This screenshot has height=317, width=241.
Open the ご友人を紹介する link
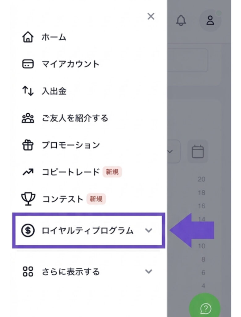point(75,118)
